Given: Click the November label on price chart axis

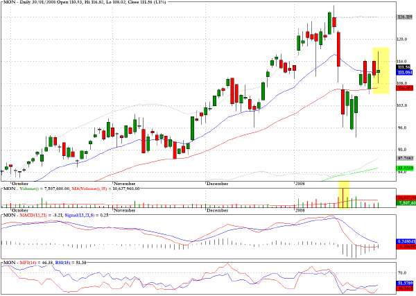Looking at the screenshot, I should pos(124,184).
